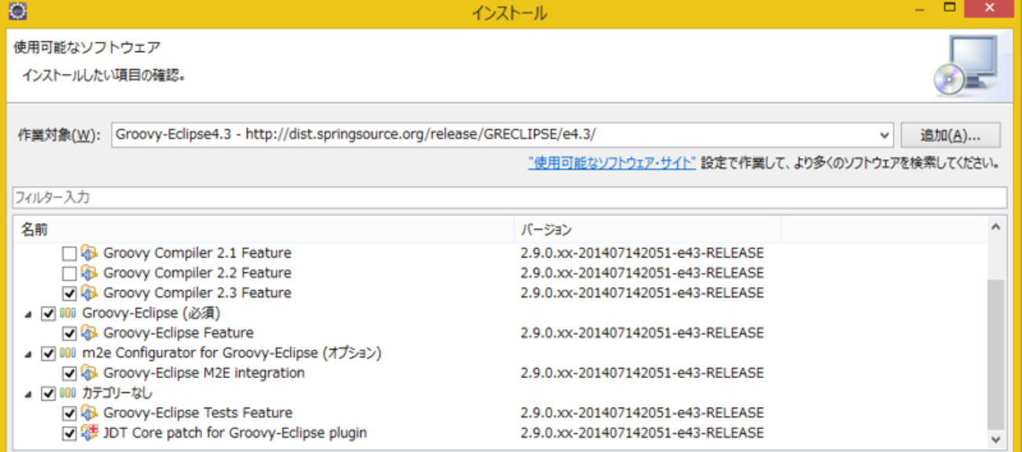Click the Groovy-Eclipse M2E integration icon

coord(89,373)
